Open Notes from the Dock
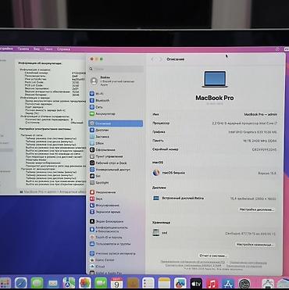Viewport: 289px width, 290px height. click(x=164, y=283)
